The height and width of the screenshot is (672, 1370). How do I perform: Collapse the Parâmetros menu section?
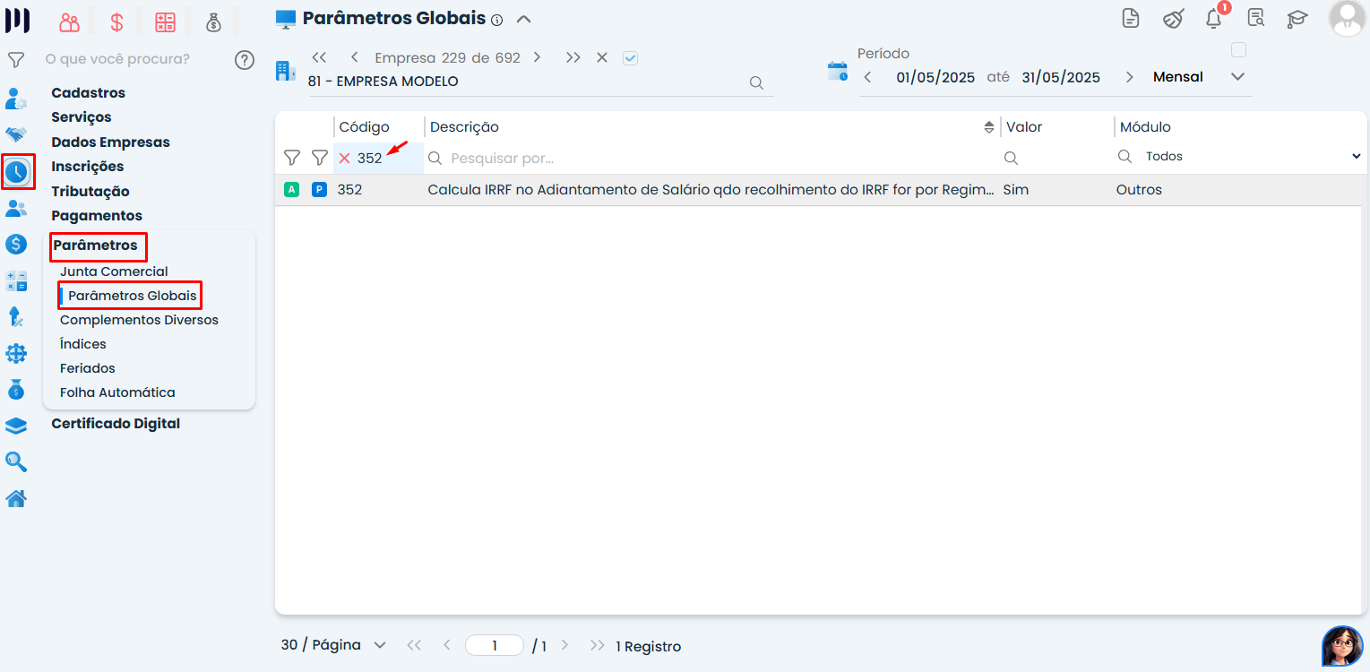click(95, 246)
